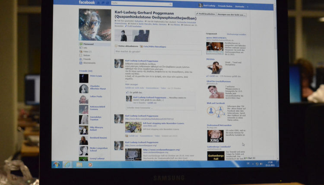
Task: Click the search magnifier icon
Action: coord(171,4)
